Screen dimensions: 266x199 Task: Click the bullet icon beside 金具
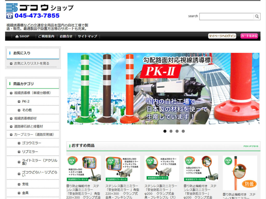[19, 193]
